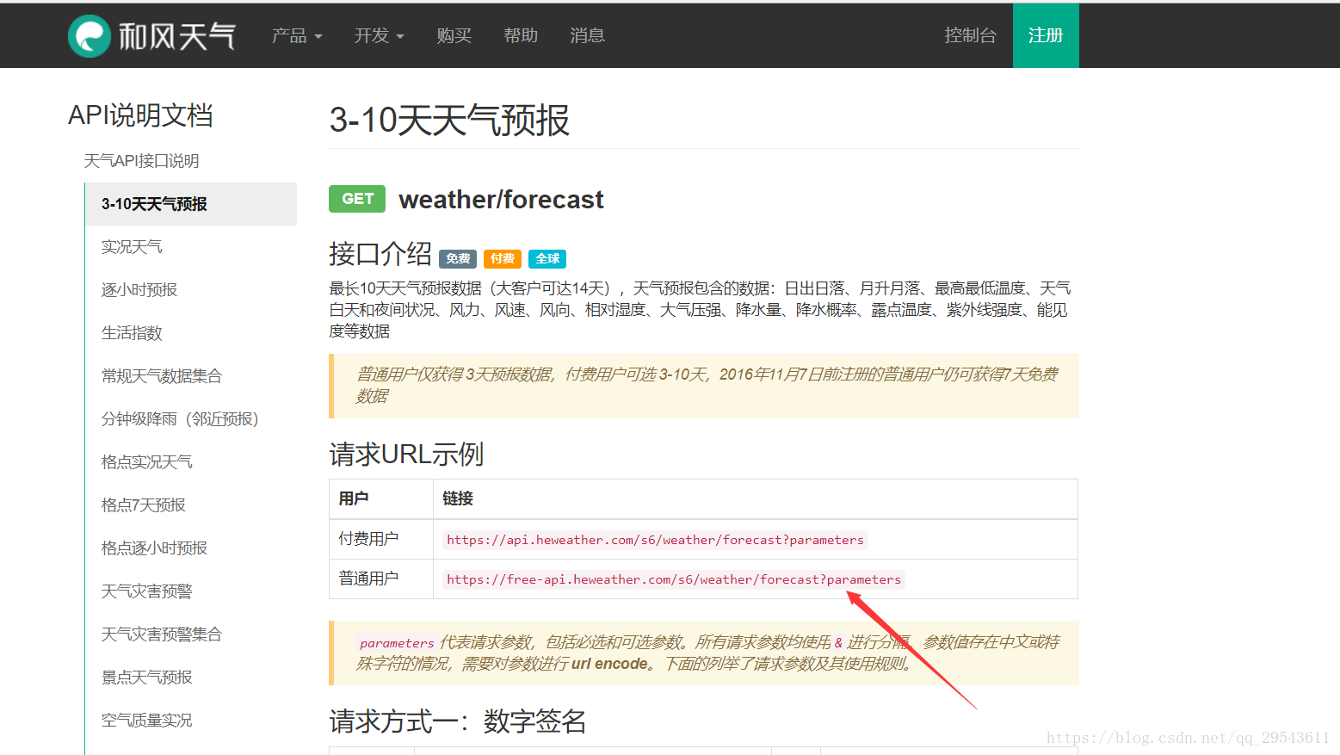Click the blue 全球 tag badge
1340x755 pixels.
point(547,258)
